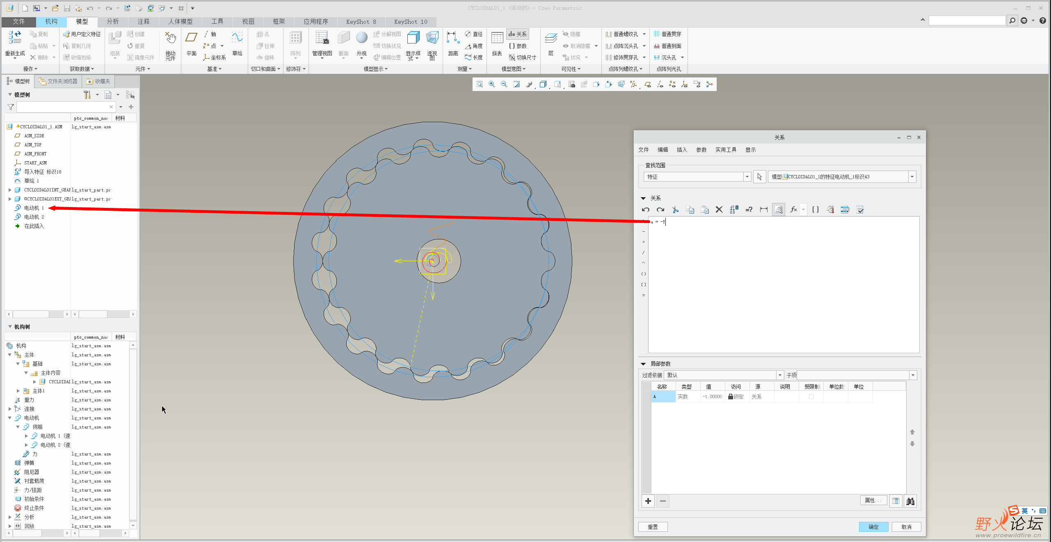Click the 重置 button
Screen dimensions: 1051x542
[x=653, y=527]
